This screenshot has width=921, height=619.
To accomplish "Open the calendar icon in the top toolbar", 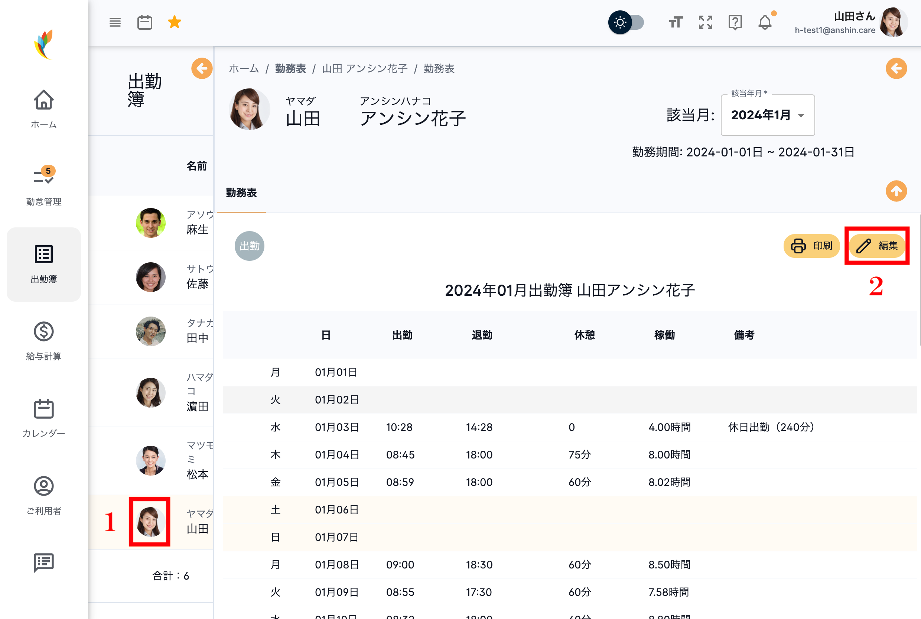I will tap(144, 23).
